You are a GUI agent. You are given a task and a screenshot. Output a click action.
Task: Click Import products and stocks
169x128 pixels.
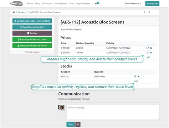point(32,46)
